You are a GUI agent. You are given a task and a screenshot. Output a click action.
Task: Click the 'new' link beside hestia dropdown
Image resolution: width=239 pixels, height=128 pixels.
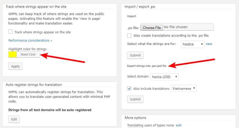(x=209, y=44)
